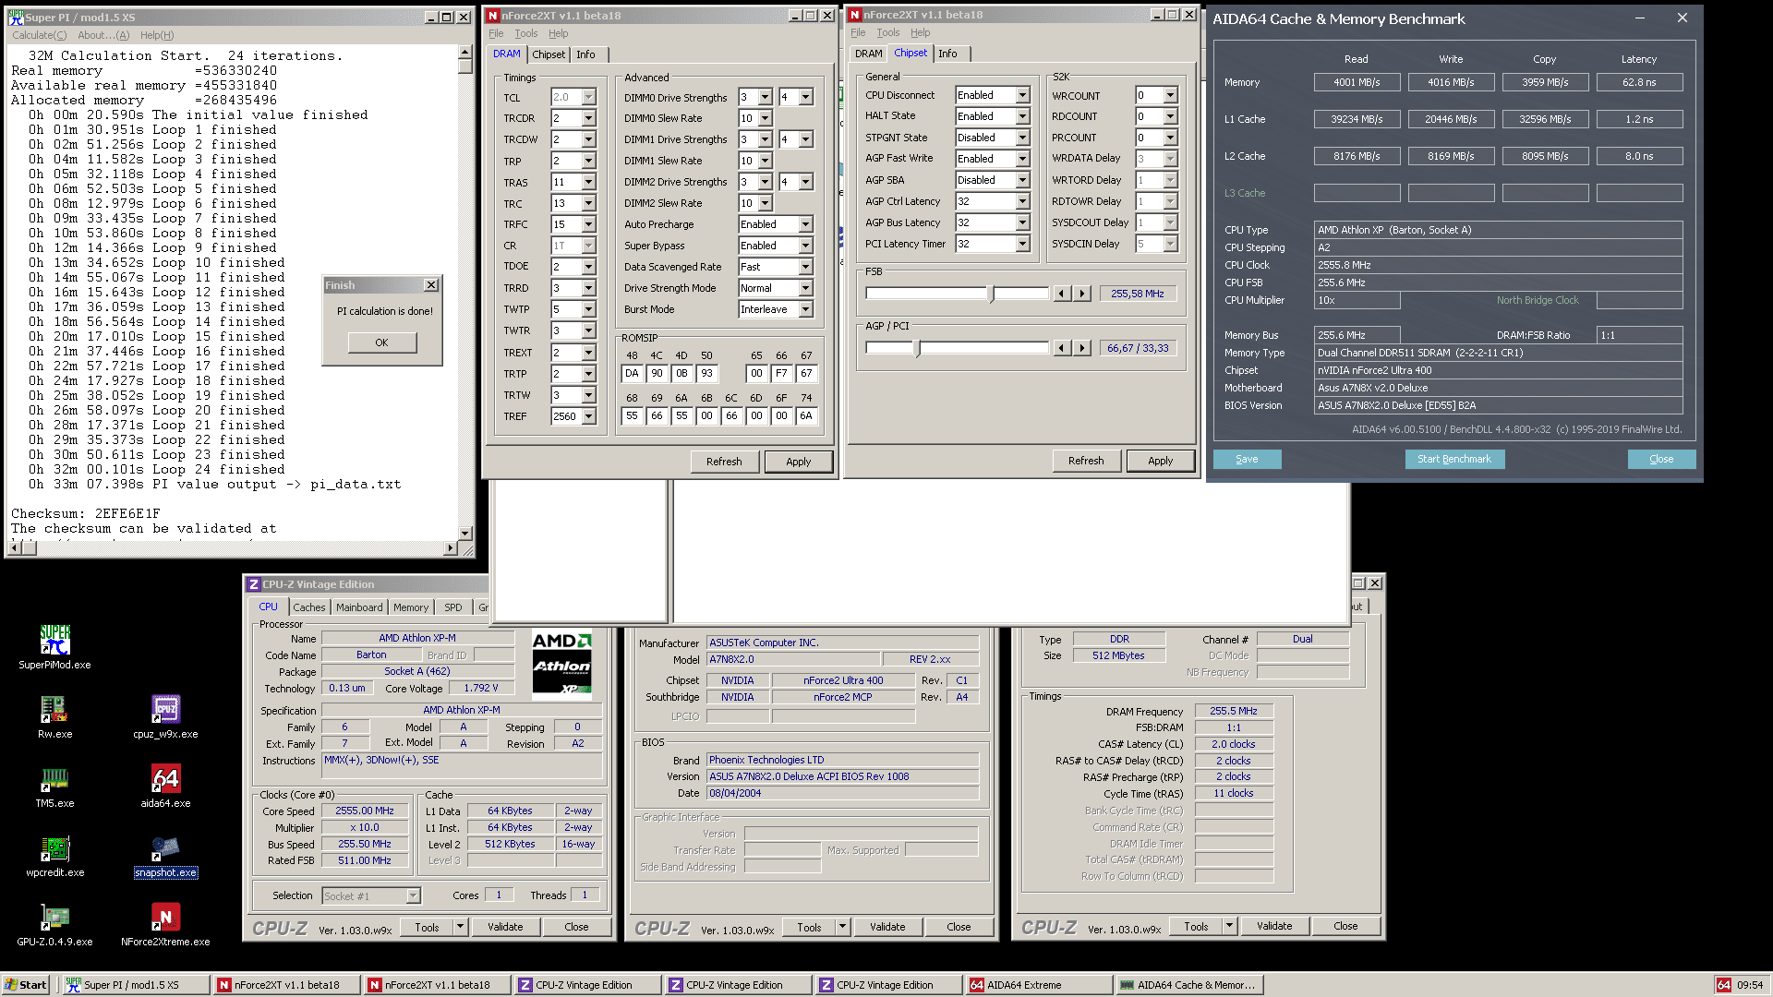Close the Finish dialog with X
The image size is (1773, 997).
pyautogui.click(x=430, y=285)
